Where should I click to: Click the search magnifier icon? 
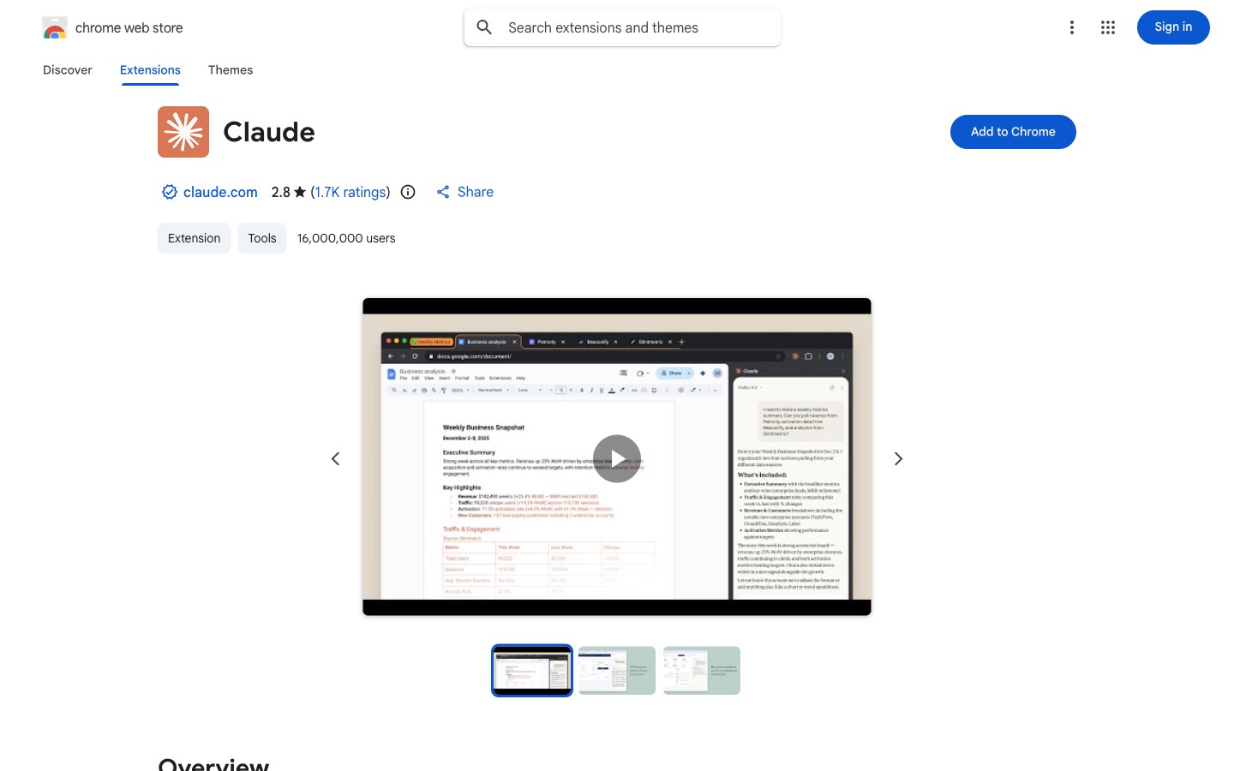coord(484,27)
